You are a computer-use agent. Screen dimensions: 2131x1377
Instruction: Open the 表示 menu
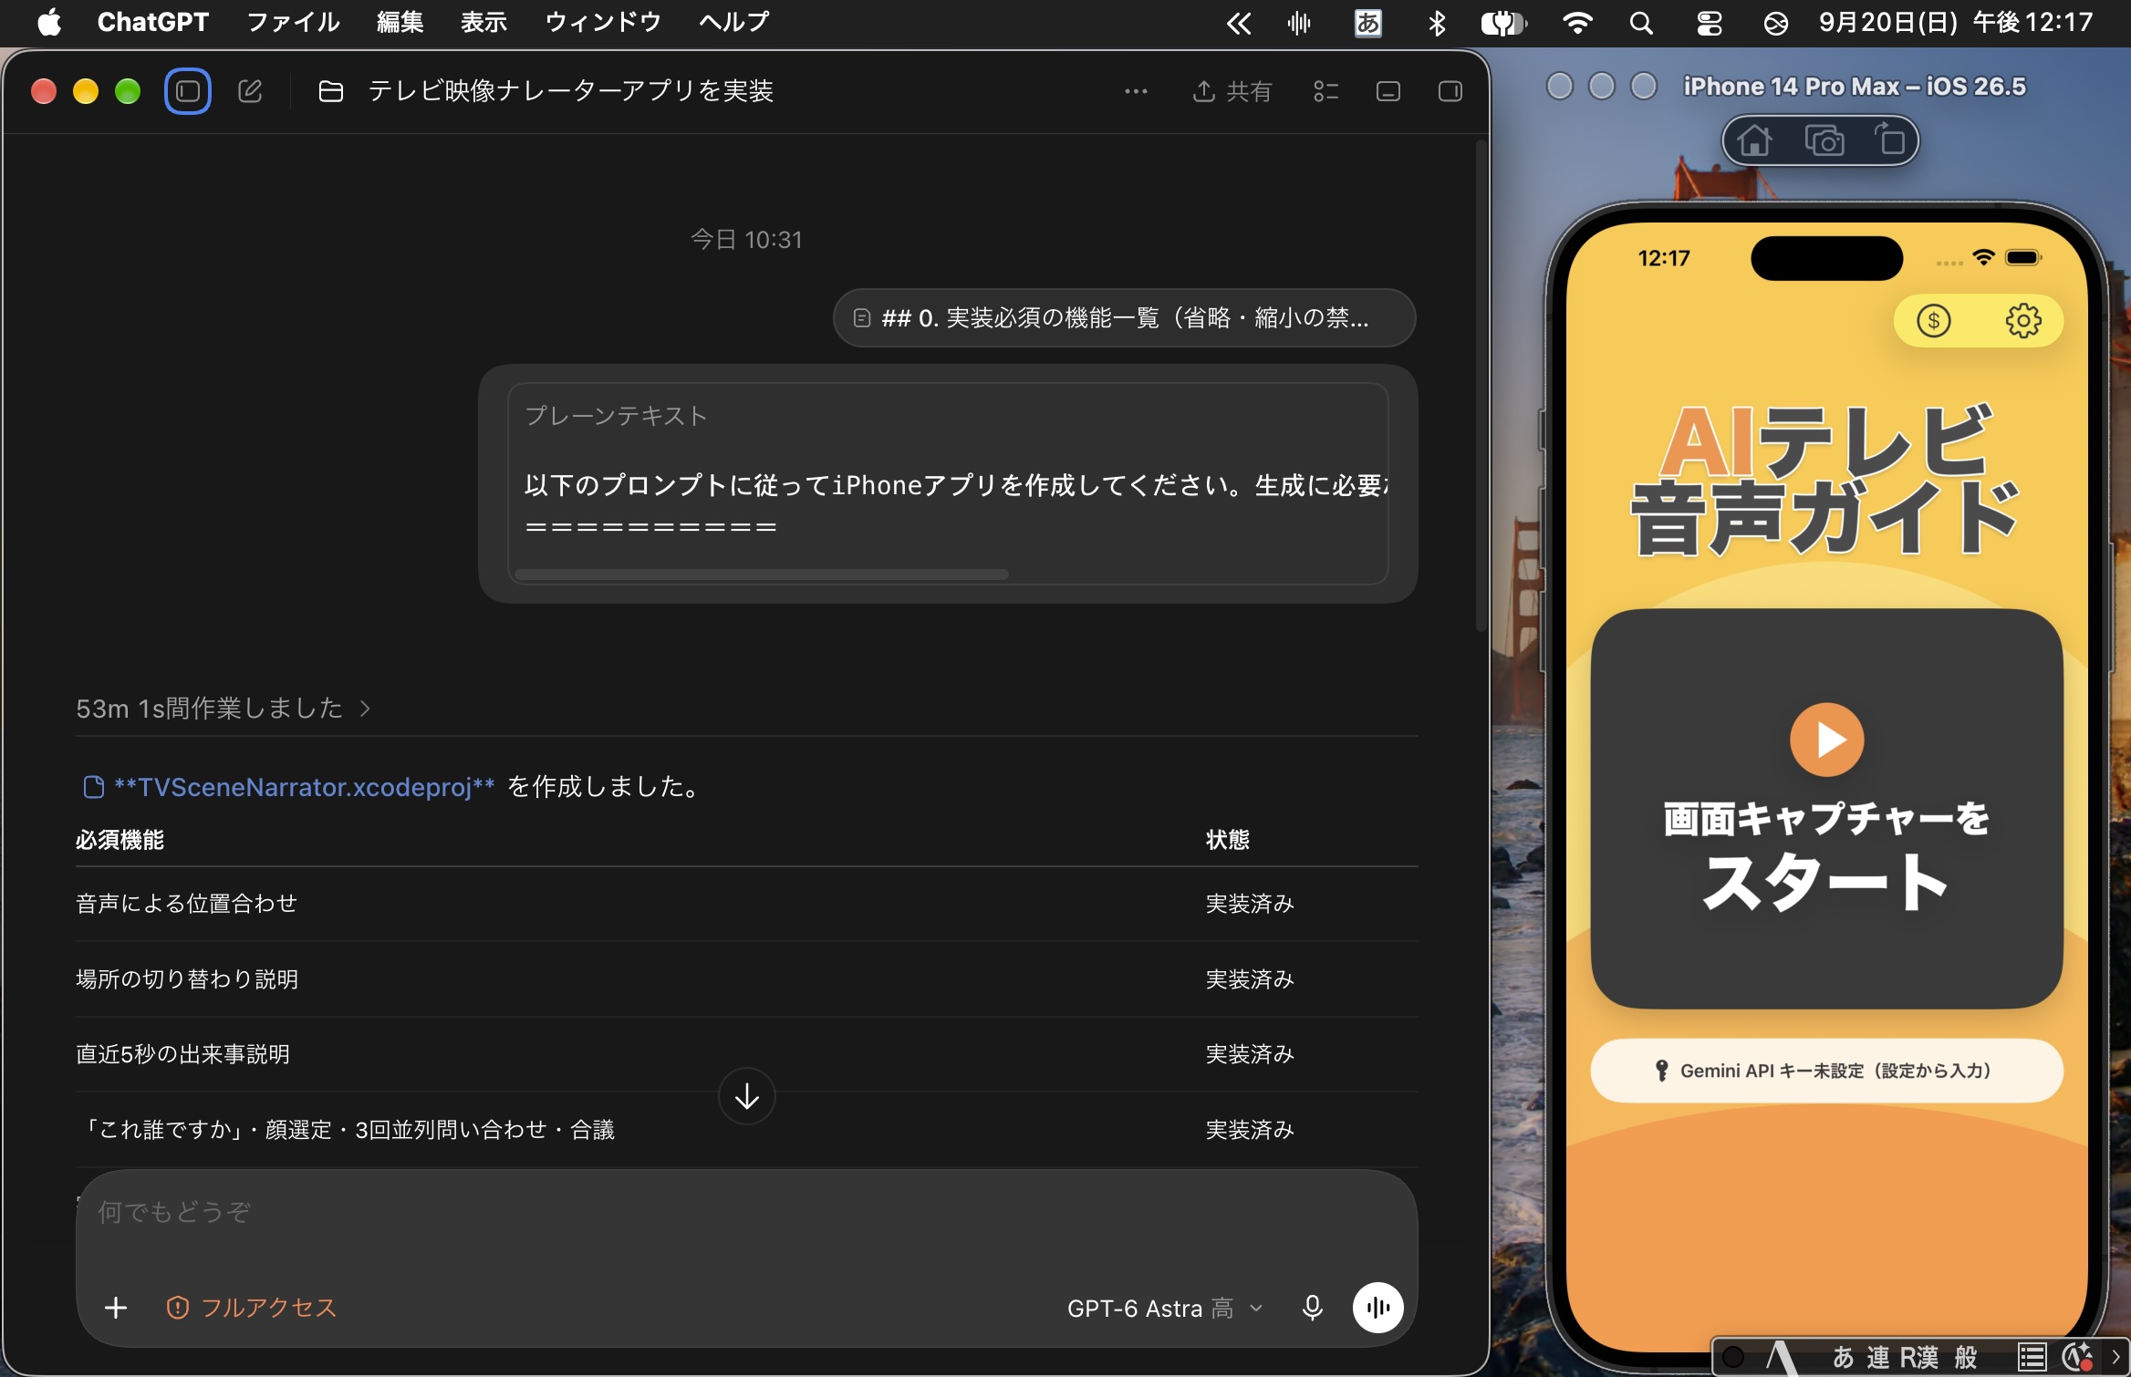point(483,22)
